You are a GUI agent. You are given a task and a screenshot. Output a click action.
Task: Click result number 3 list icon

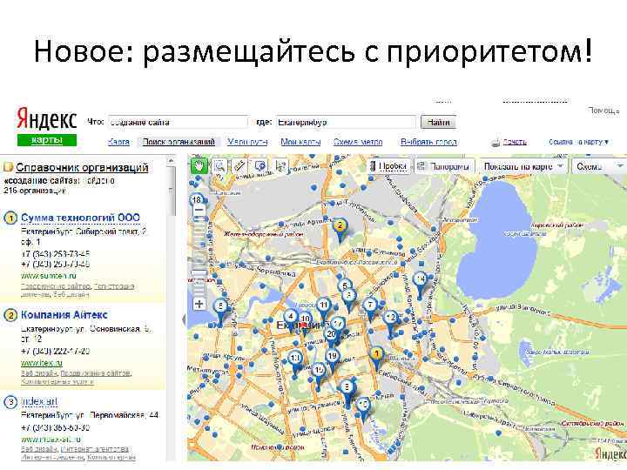pos(10,402)
